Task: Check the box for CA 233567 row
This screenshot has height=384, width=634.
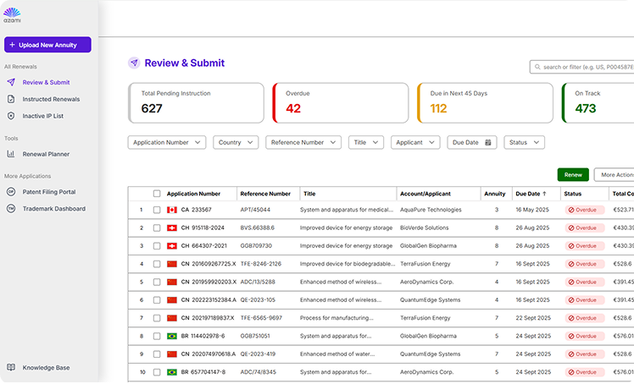Action: click(x=157, y=210)
